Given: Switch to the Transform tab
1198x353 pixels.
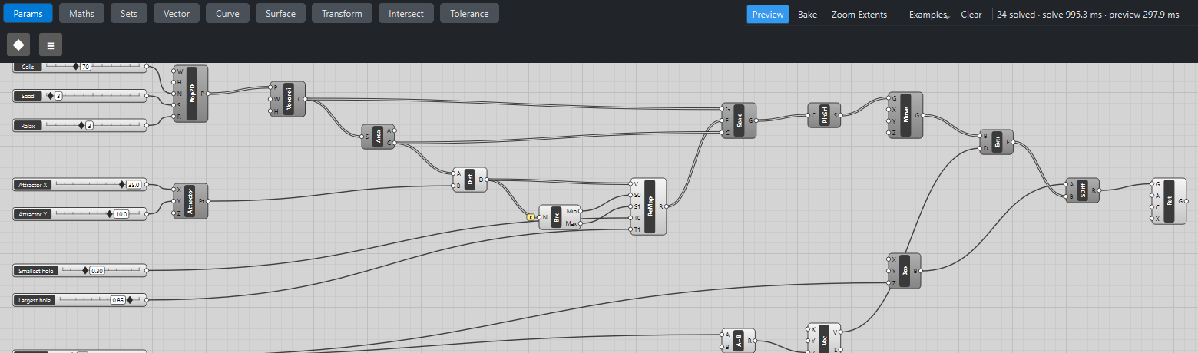Looking at the screenshot, I should [x=343, y=14].
